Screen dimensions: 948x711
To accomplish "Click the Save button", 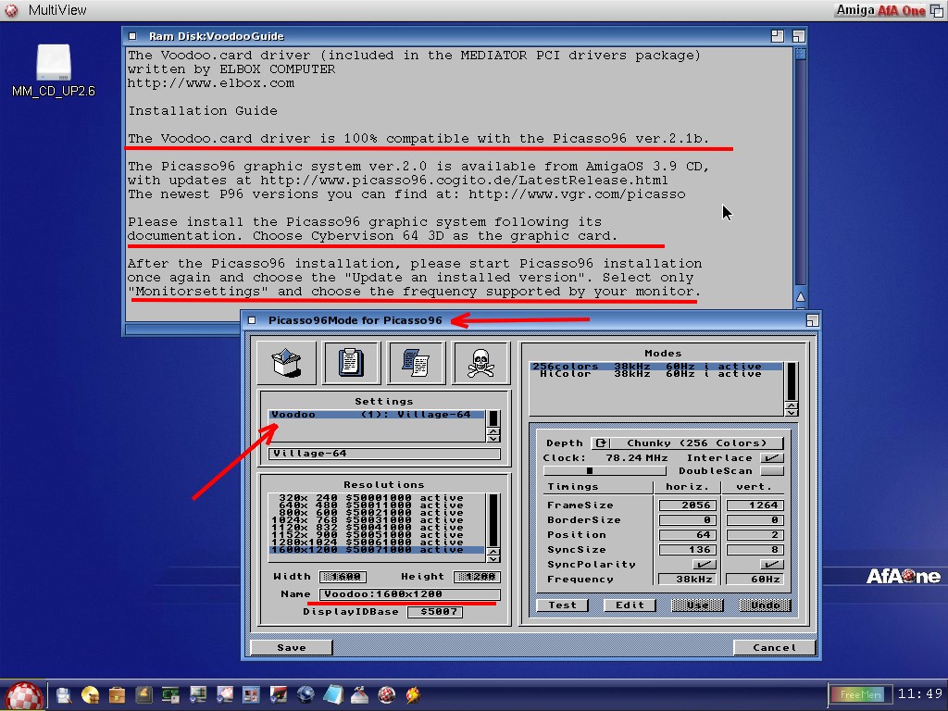I will point(292,647).
